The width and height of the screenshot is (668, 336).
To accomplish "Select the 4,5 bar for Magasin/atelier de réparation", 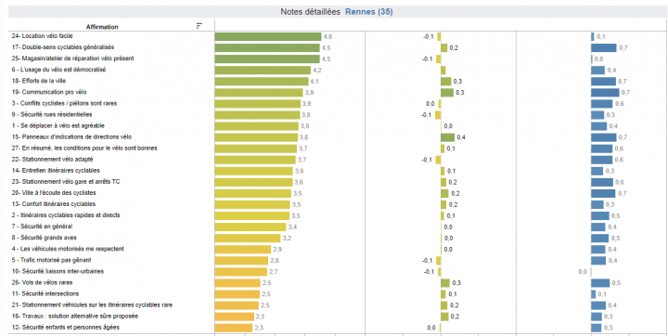I will (267, 58).
